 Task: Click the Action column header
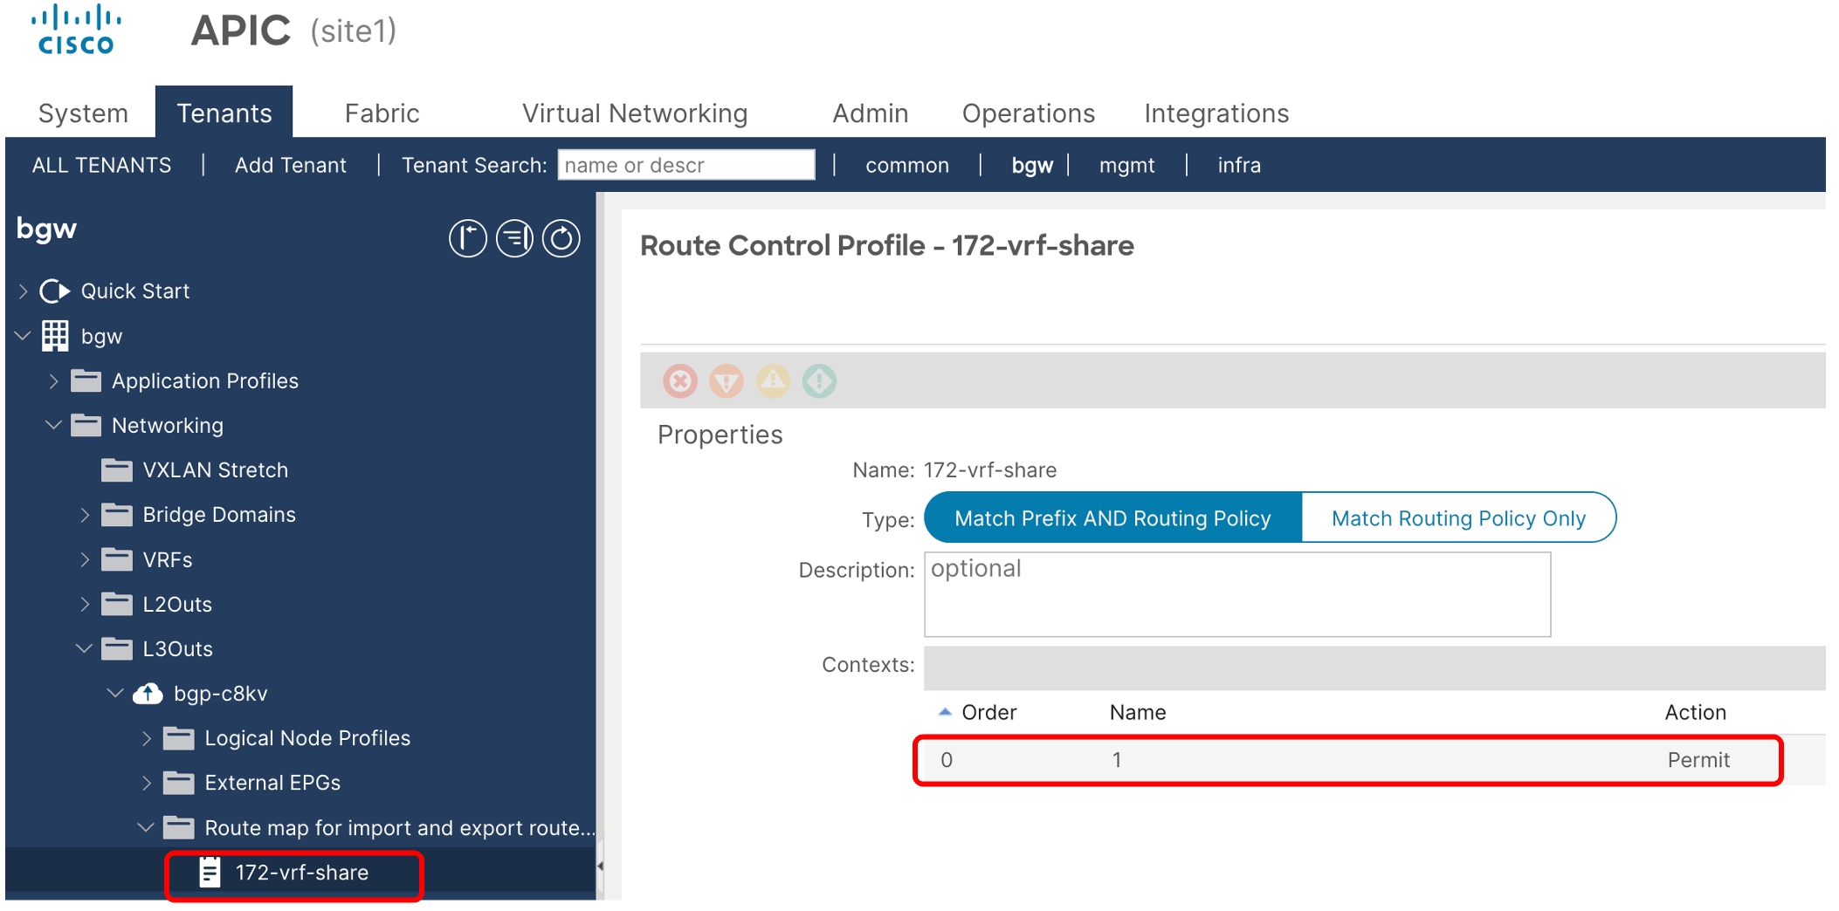click(x=1695, y=712)
